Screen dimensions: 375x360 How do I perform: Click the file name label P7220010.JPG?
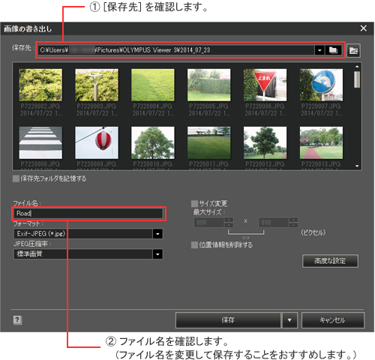coord(152,164)
